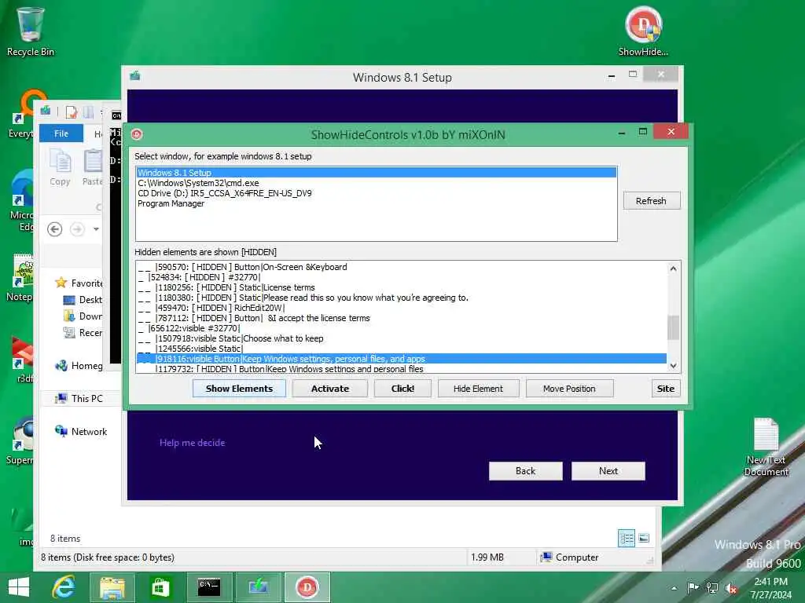
Task: Click the network tray icon
Action: [712, 587]
